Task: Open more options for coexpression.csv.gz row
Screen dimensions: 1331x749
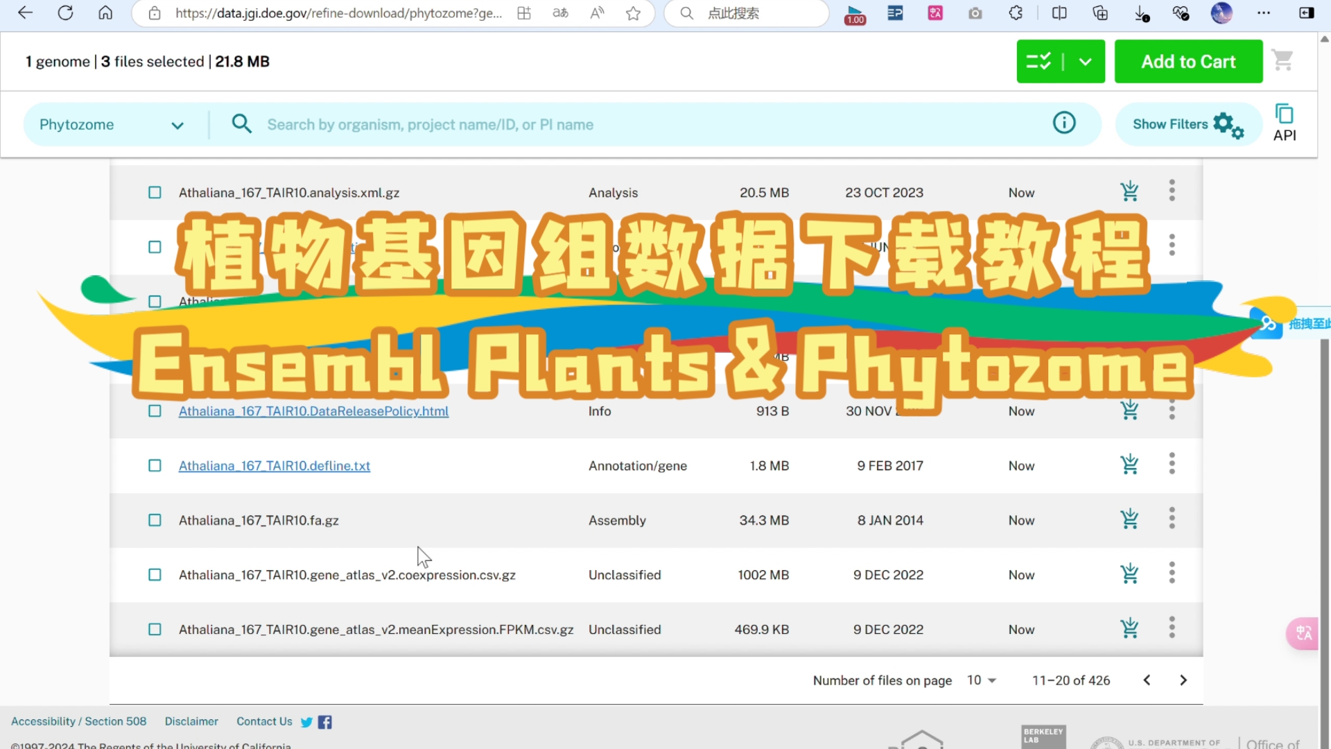Action: (1172, 574)
